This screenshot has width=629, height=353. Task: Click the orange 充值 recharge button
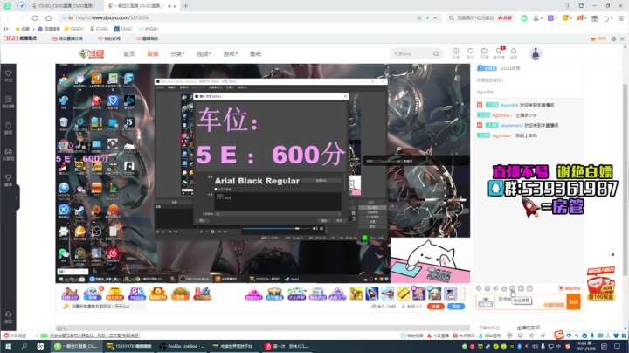(436, 307)
